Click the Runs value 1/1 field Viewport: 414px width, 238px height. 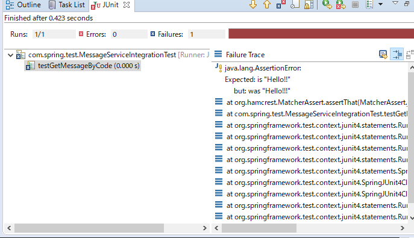pos(54,34)
